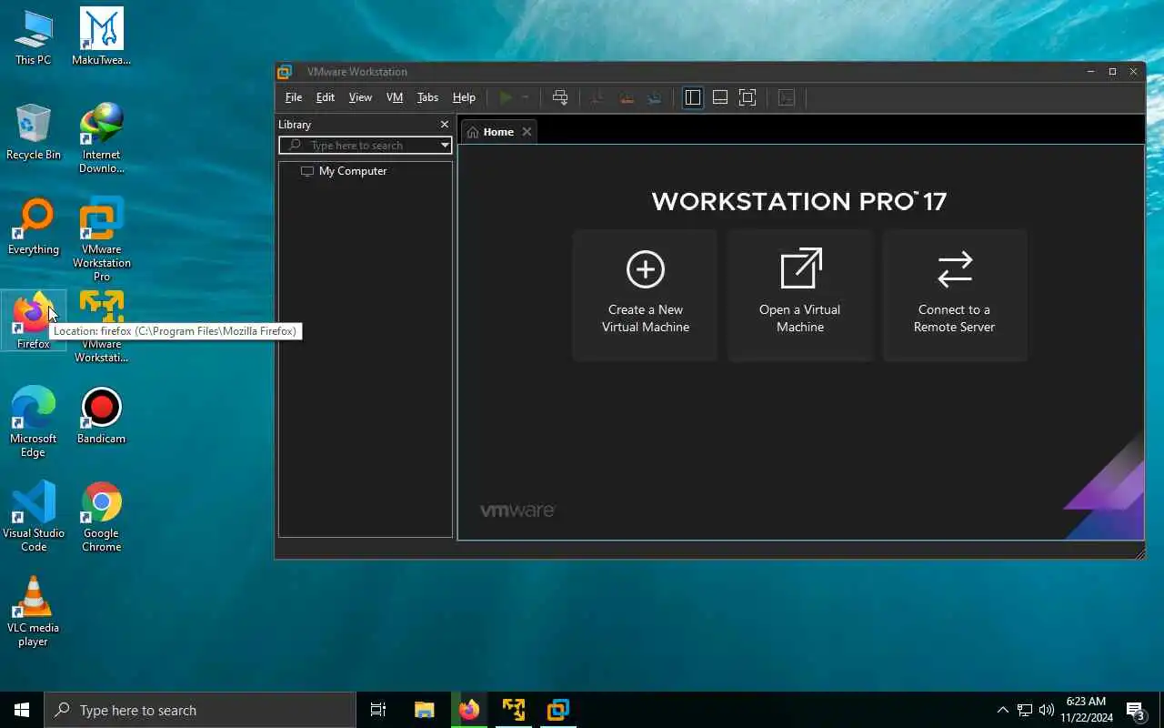Image resolution: width=1164 pixels, height=728 pixels.
Task: Switch to Firefox in the taskbar
Action: click(469, 710)
